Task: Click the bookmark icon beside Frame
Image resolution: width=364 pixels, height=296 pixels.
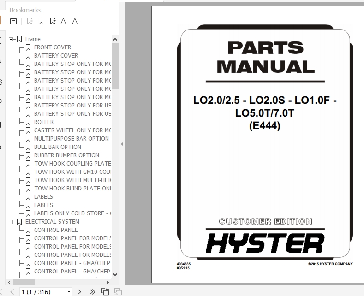Action: point(19,40)
